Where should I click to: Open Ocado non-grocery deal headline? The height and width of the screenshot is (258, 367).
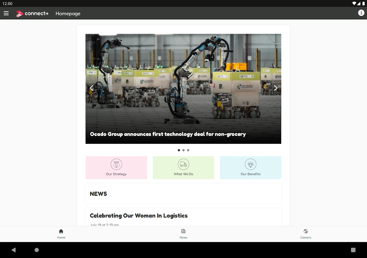tap(168, 134)
